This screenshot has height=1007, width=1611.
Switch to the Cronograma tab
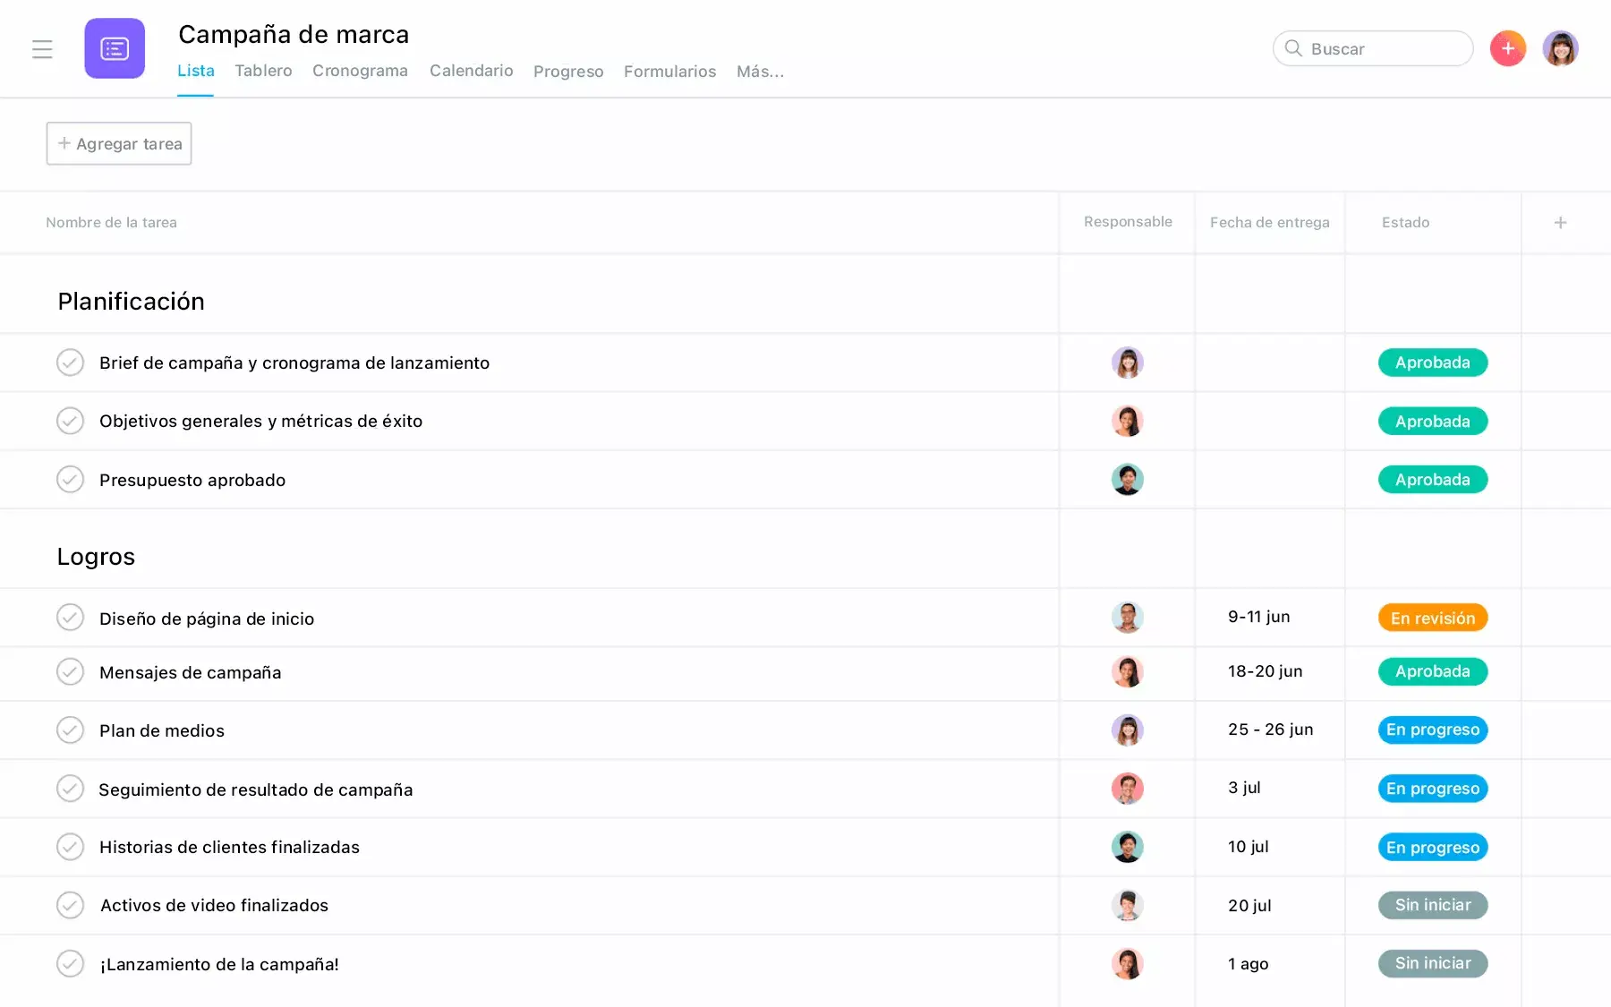pyautogui.click(x=360, y=71)
